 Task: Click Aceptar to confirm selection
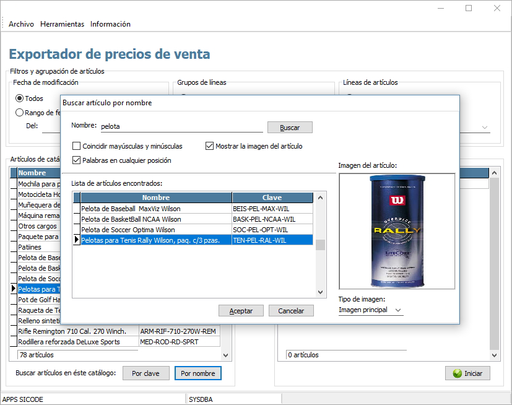coord(241,311)
